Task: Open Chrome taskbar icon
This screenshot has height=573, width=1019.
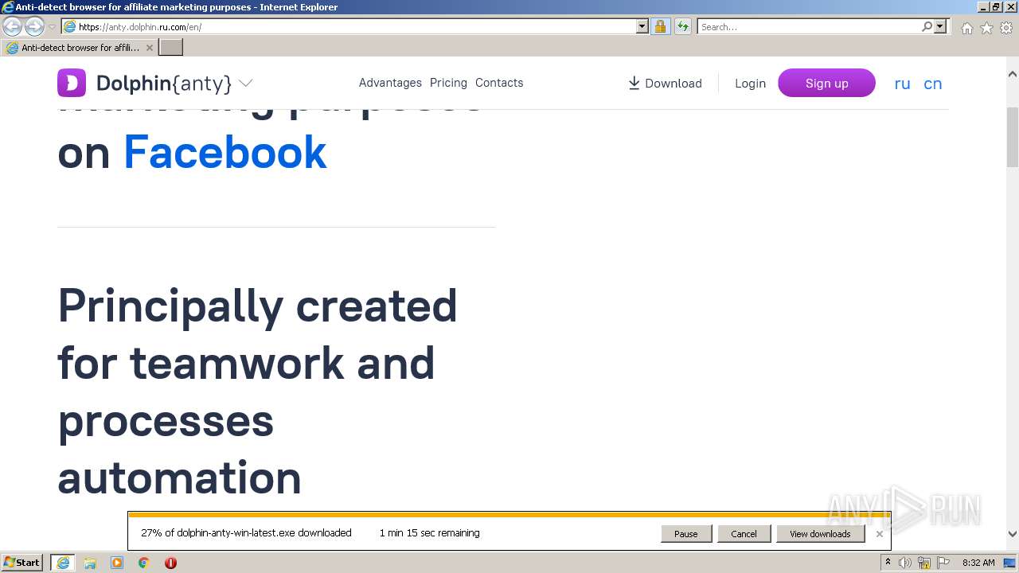Action: point(144,563)
